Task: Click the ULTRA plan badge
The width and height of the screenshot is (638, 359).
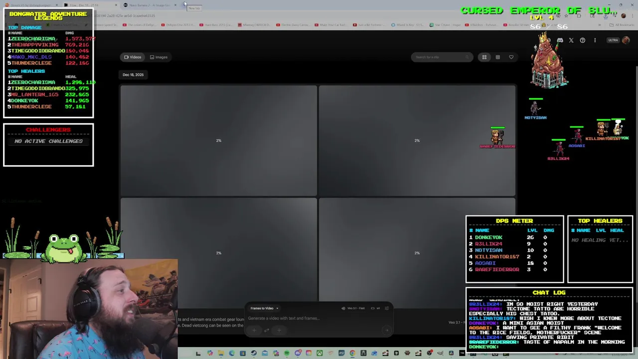Action: point(613,40)
